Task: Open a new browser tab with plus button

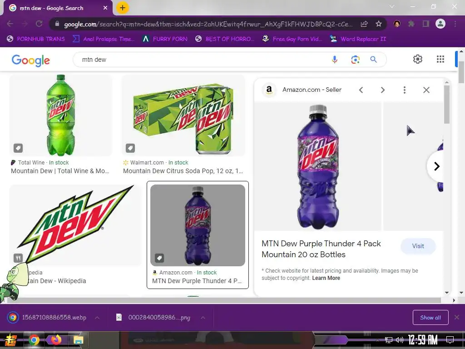Action: pos(122,8)
